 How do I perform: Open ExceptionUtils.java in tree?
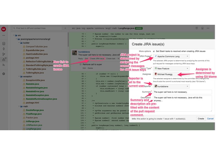tap(35, 80)
